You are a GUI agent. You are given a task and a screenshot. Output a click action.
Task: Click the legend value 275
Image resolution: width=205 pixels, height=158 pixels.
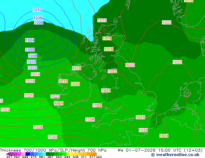click(34, 157)
